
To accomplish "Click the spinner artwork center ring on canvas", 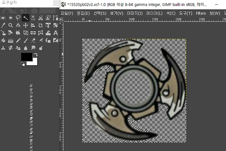I will (x=134, y=88).
